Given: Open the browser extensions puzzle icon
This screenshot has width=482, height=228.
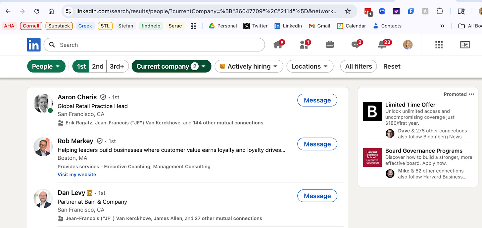Looking at the screenshot, I should tap(440, 11).
